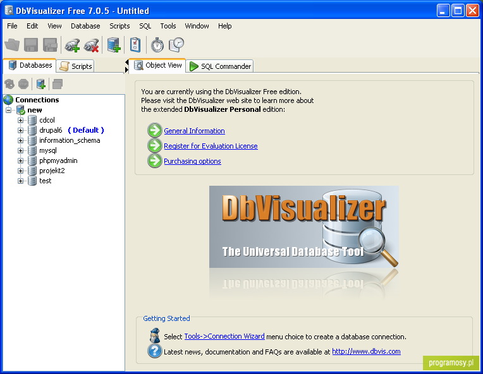Click the stopwatch monitor toolbar icon
This screenshot has height=374, width=483.
tap(157, 45)
